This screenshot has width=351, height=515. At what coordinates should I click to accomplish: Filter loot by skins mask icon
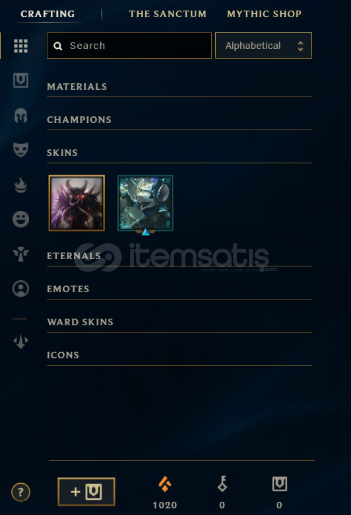tap(20, 149)
